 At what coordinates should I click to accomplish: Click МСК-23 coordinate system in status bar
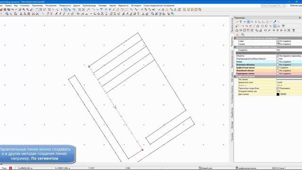[x=279, y=168]
